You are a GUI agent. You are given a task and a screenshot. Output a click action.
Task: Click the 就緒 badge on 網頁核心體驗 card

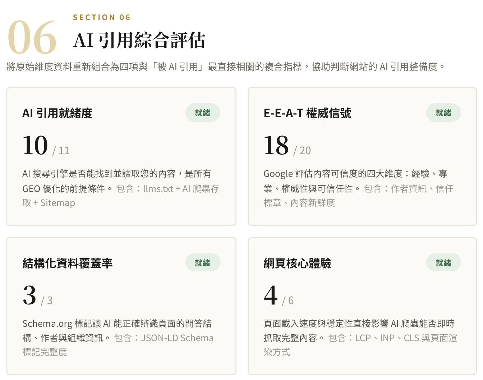pos(443,263)
